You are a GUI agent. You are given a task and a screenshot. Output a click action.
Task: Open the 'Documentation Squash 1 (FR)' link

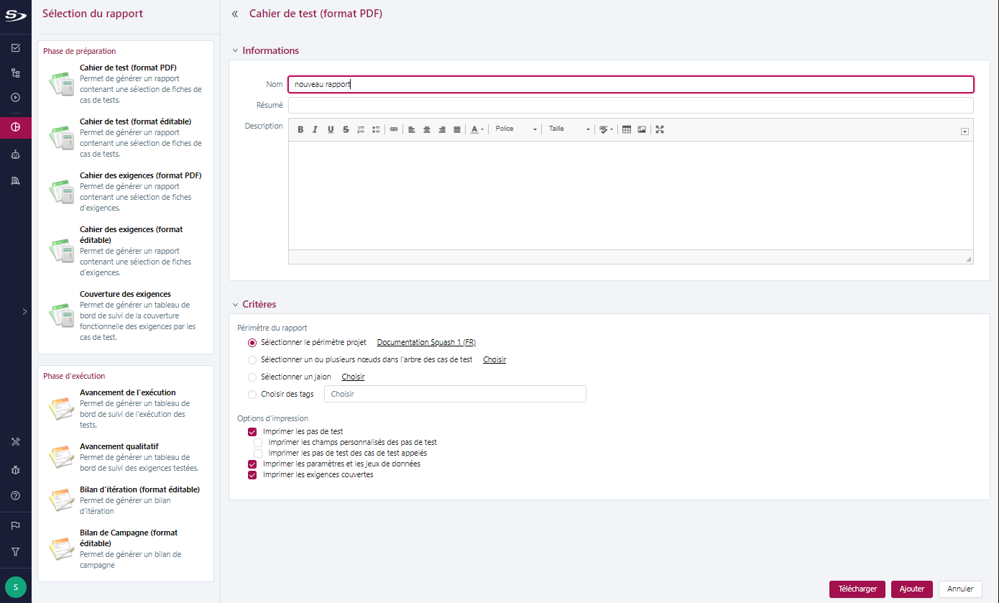click(426, 342)
